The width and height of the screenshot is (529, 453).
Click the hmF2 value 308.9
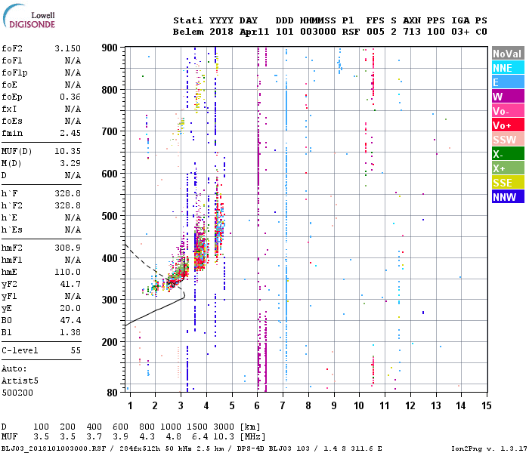68,248
